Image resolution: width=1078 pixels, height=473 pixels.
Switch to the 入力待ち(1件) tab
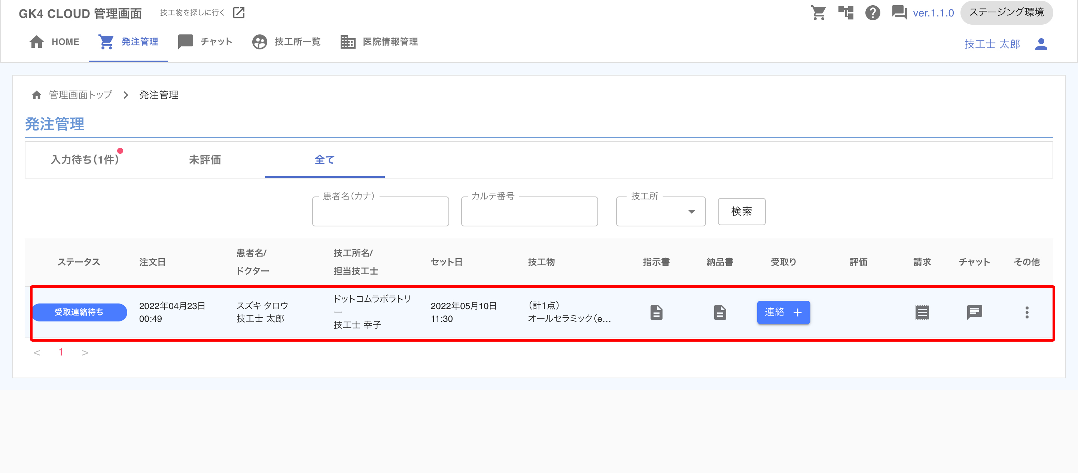click(x=85, y=160)
